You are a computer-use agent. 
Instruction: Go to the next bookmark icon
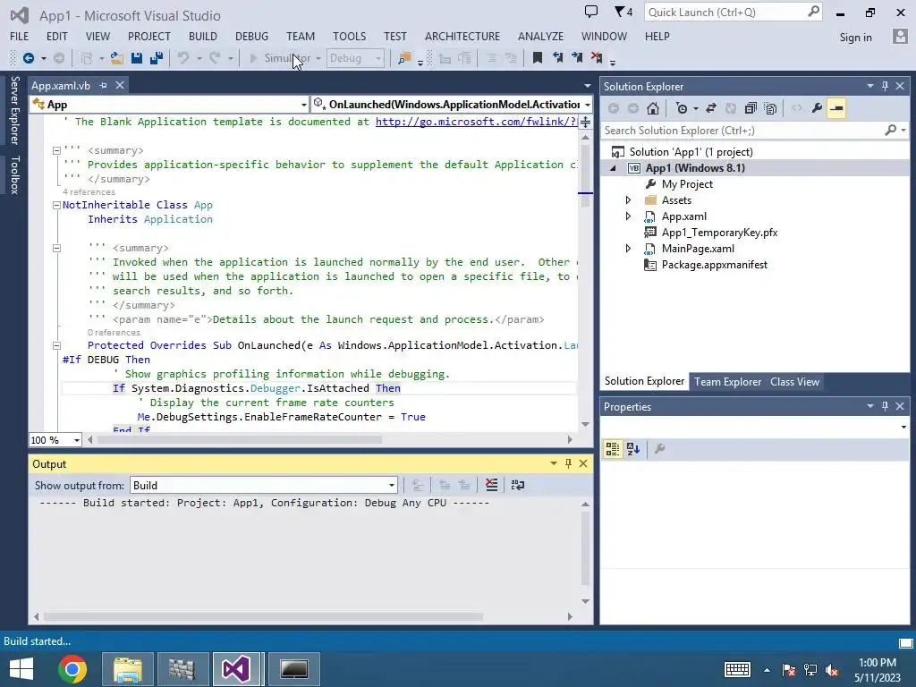(x=577, y=57)
